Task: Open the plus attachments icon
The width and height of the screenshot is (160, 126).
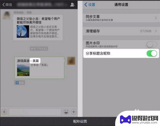Action: [x=74, y=112]
